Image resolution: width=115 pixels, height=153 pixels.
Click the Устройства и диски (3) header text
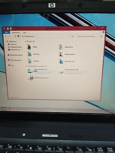(37, 66)
